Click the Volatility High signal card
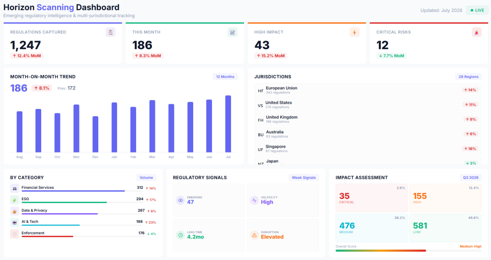Image resolution: width=491 pixels, height=260 pixels. pos(283,200)
